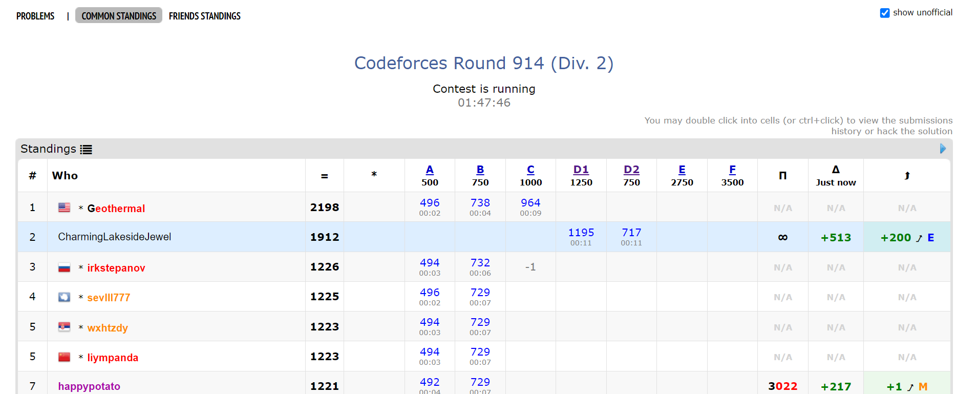
Task: Open the Codeforces Round 914 (Div. 2) title link
Action: pyautogui.click(x=484, y=63)
